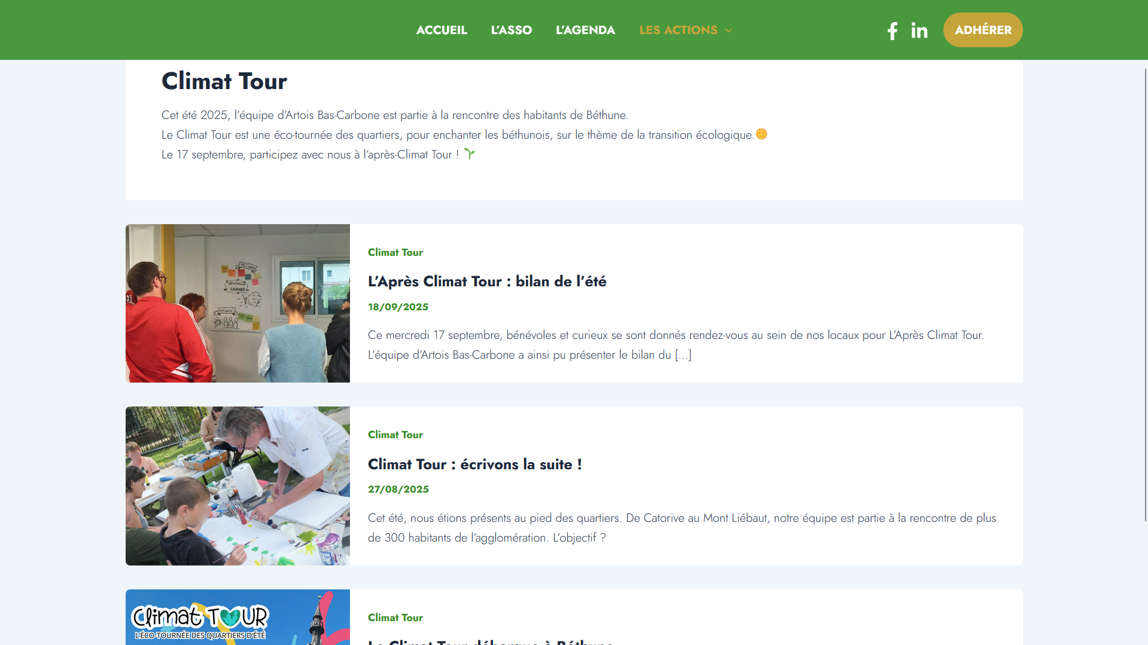Open the LinkedIn profile icon

[919, 30]
